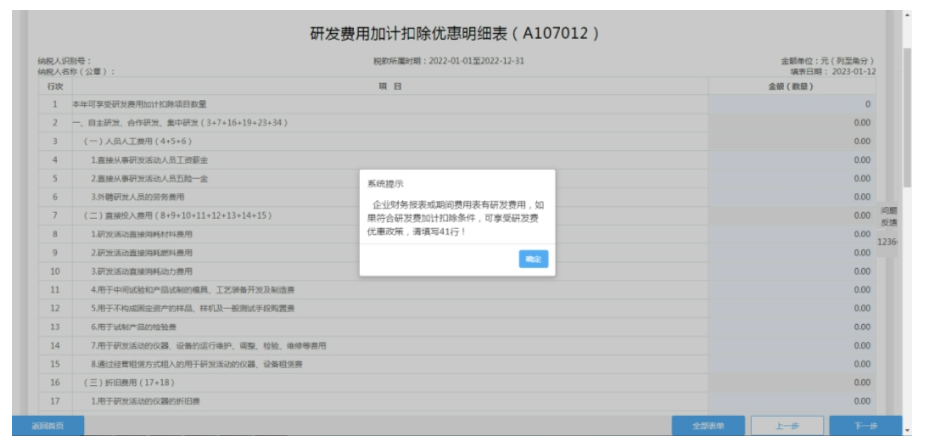This screenshot has height=444, width=925.
Task: Go back with 返回首页 button
Action: tap(48, 426)
